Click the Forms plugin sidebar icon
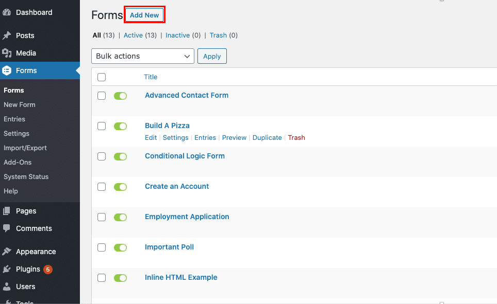The width and height of the screenshot is (497, 304). pos(7,70)
